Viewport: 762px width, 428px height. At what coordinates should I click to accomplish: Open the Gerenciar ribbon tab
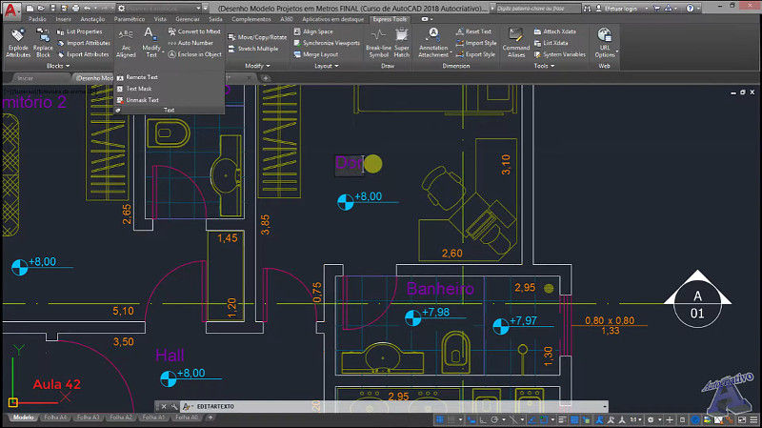tap(187, 19)
